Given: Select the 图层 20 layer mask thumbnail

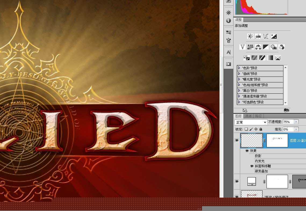Looking at the screenshot, I should tap(277, 140).
